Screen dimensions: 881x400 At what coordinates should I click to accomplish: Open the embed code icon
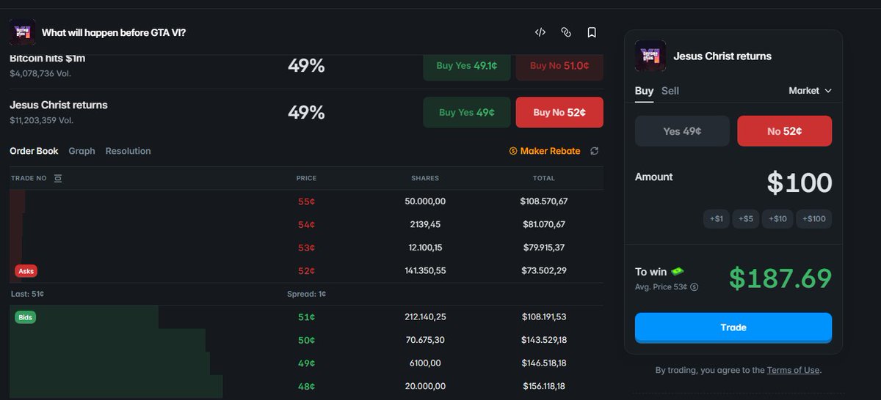(x=540, y=32)
